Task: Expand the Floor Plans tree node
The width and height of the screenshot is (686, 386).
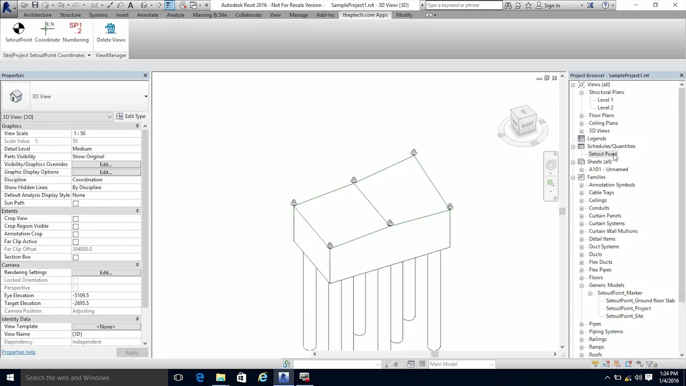Action: click(x=581, y=115)
